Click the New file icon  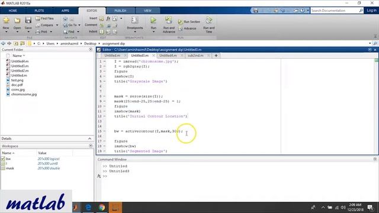click(6, 21)
